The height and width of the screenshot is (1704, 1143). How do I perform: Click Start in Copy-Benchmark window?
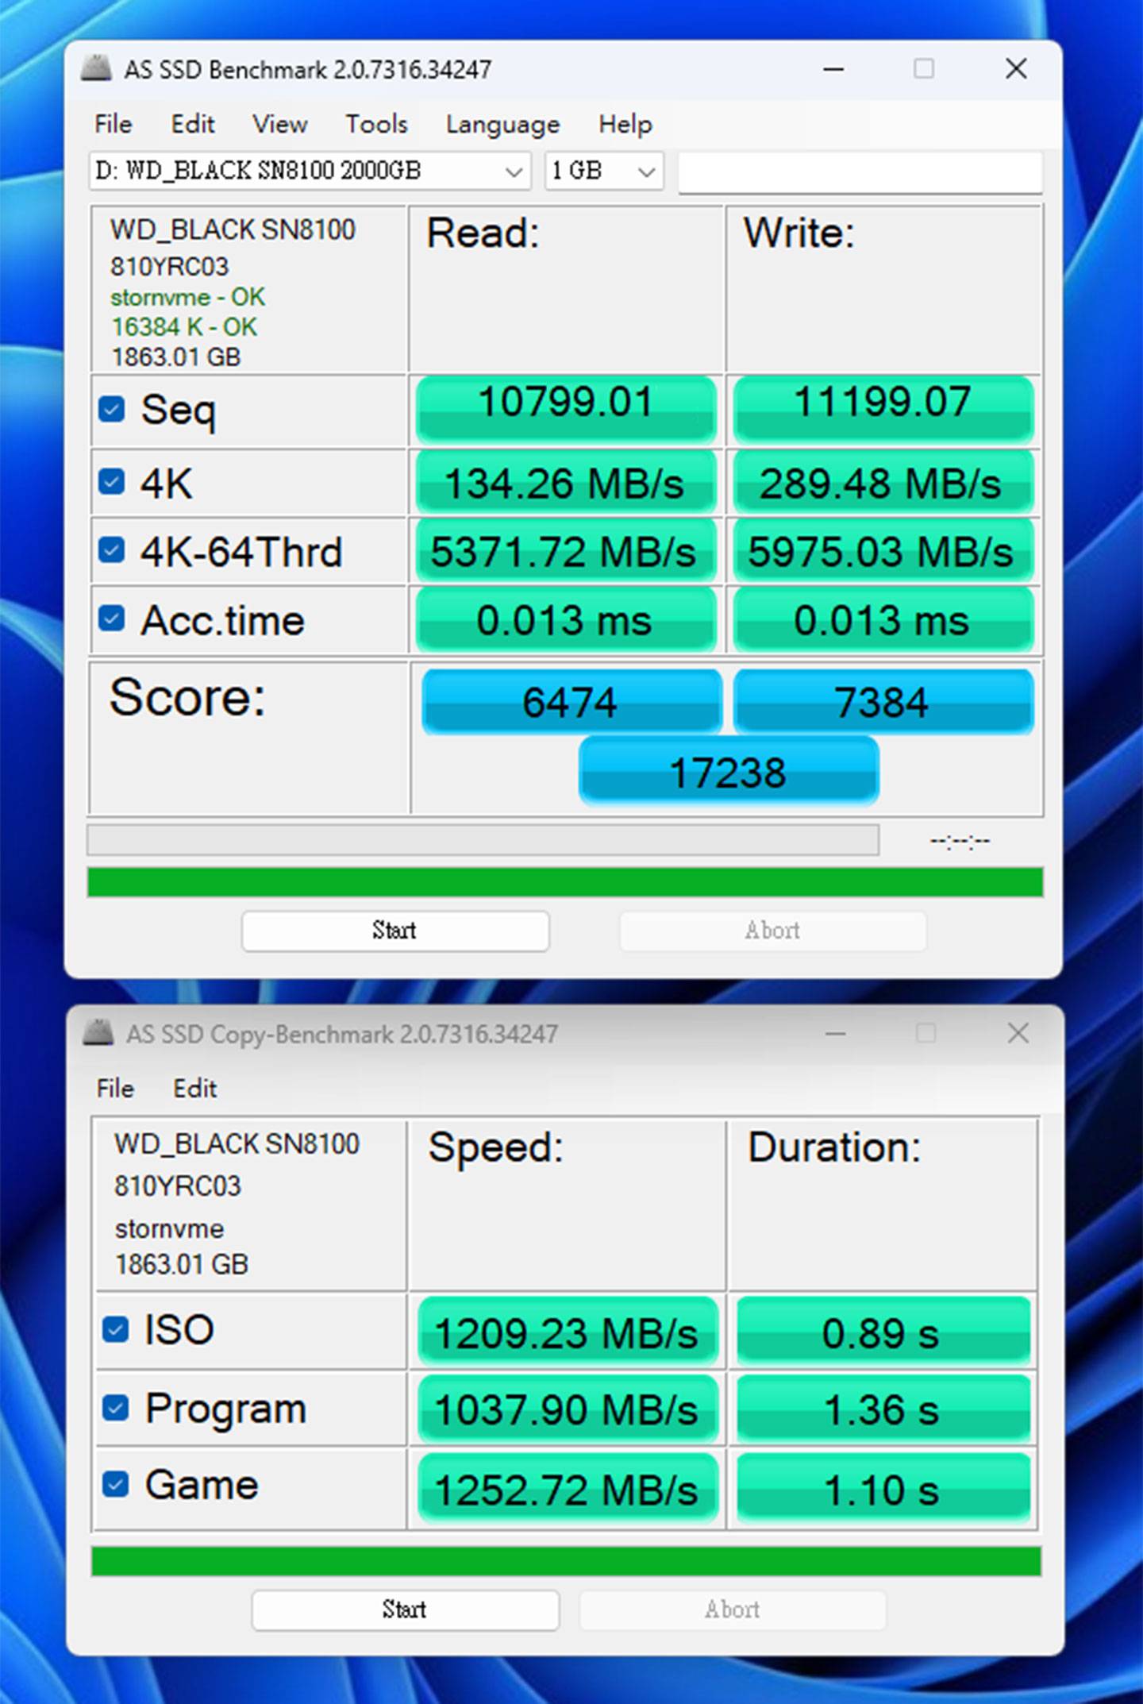405,1610
